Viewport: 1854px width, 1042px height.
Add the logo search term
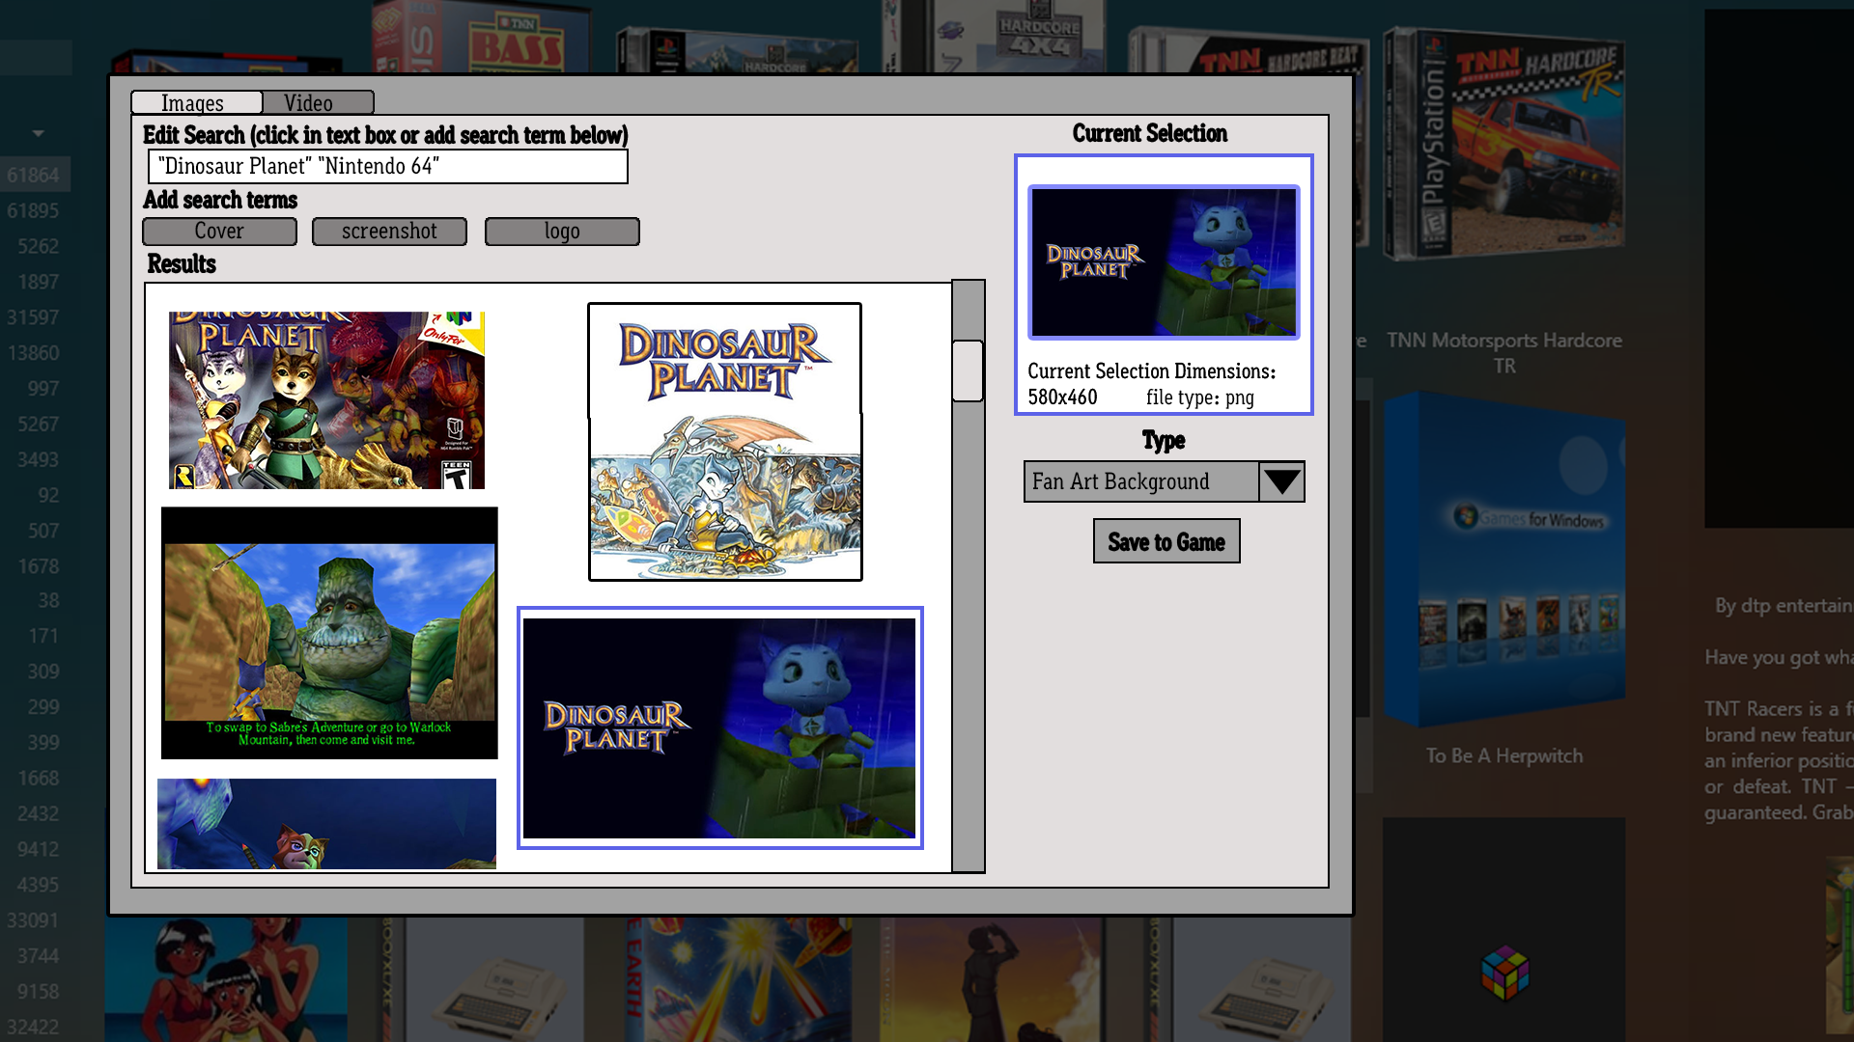coord(562,232)
